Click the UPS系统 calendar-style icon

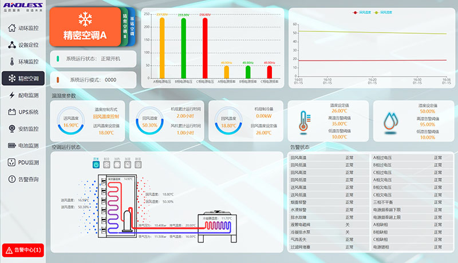pos(13,112)
